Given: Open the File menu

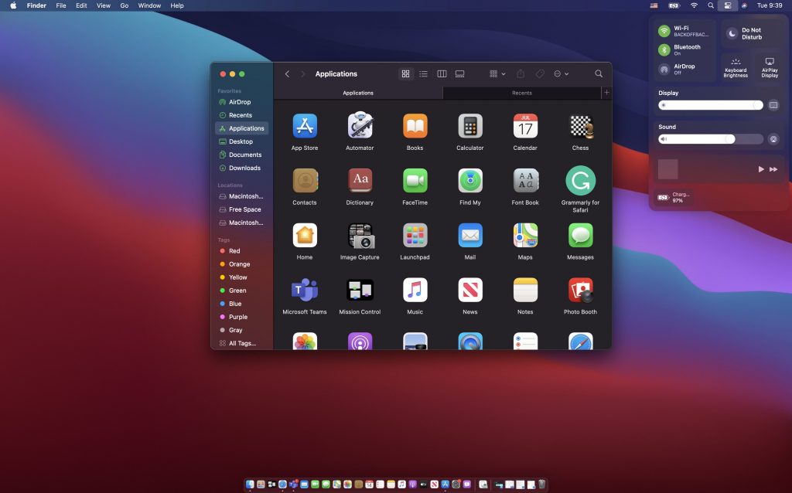Looking at the screenshot, I should (x=61, y=5).
